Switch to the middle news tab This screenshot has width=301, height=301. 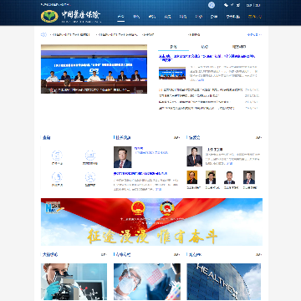click(x=204, y=47)
